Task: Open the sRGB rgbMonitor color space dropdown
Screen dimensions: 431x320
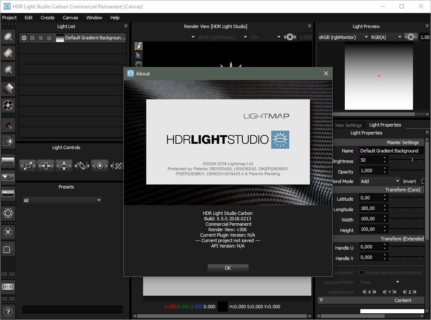Action: tap(343, 37)
